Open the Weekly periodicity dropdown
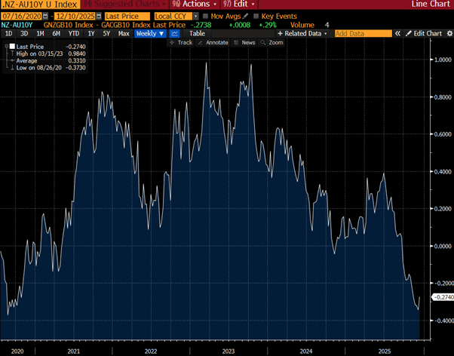The width and height of the screenshot is (454, 356). [149, 34]
